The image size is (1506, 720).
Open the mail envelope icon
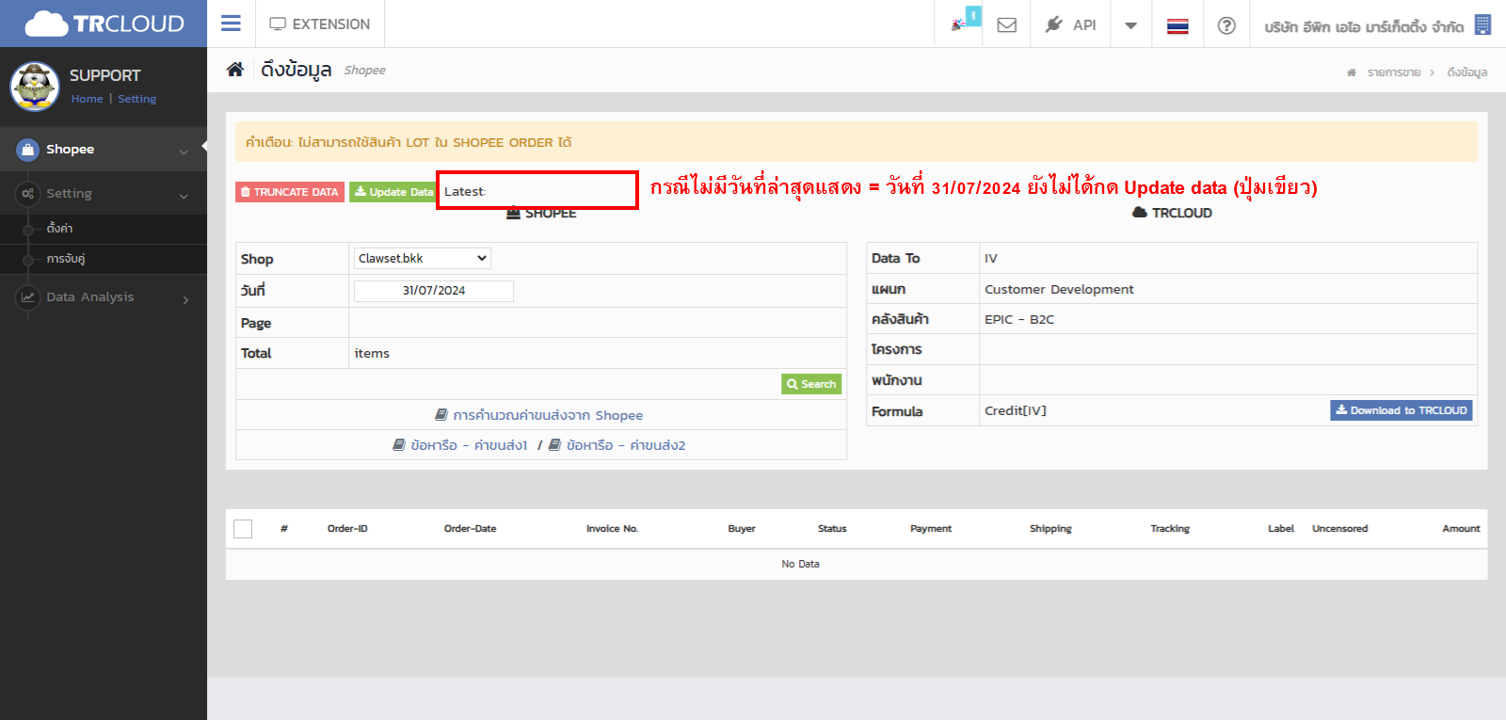coord(1006,25)
